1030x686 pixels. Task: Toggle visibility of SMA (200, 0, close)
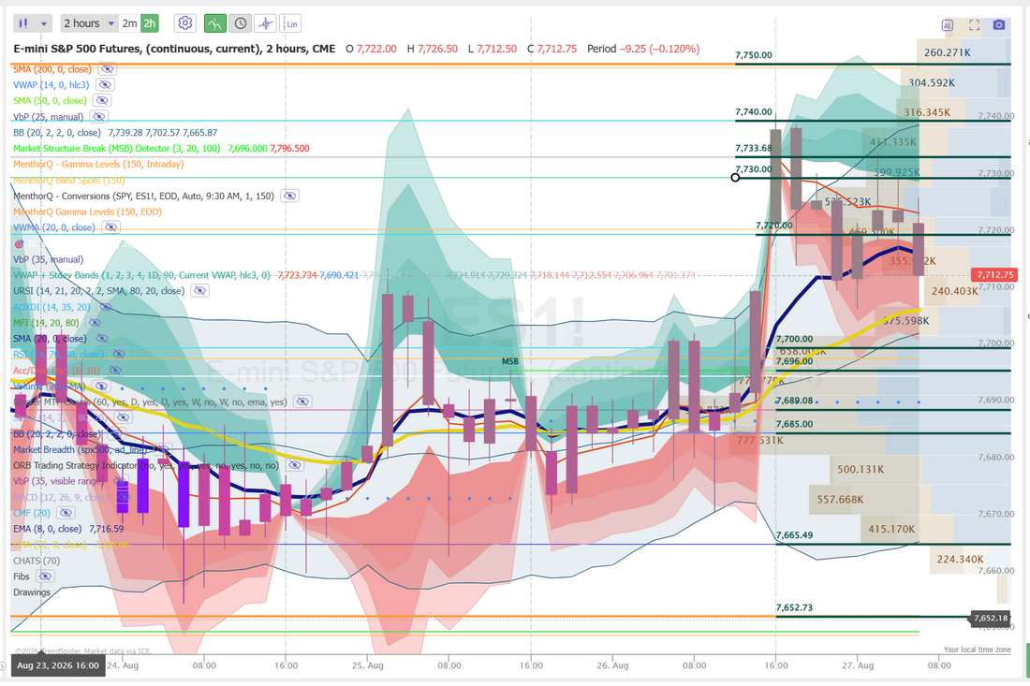(107, 69)
